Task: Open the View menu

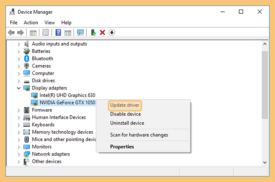Action: pos(49,23)
